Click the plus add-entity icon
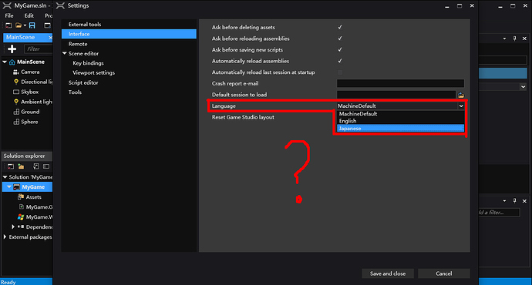The height and width of the screenshot is (285, 532). pyautogui.click(x=12, y=49)
